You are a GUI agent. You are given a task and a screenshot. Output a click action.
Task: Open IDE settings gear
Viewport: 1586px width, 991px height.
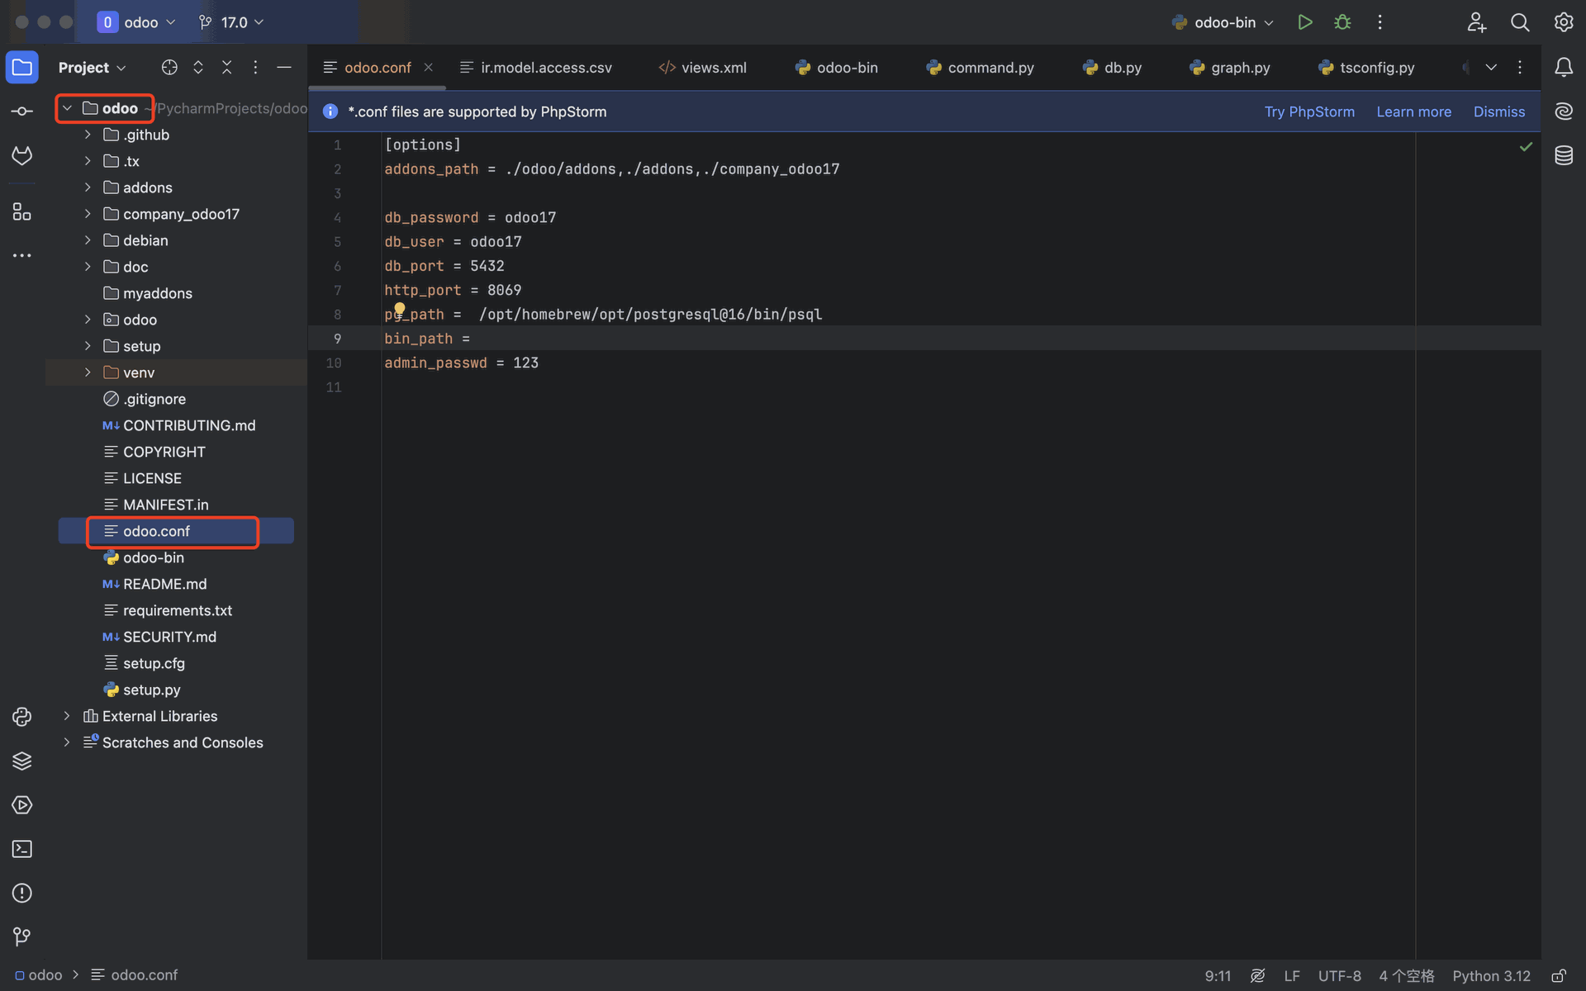1564,22
